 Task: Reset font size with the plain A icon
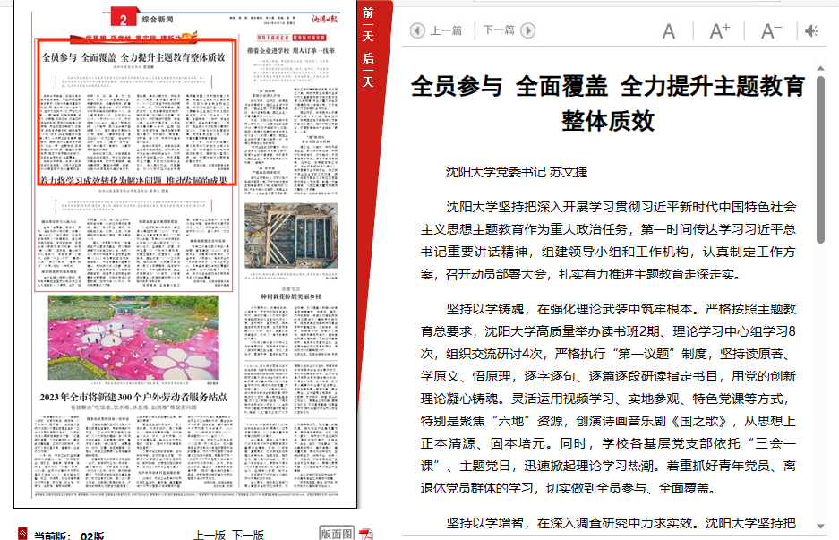(668, 31)
